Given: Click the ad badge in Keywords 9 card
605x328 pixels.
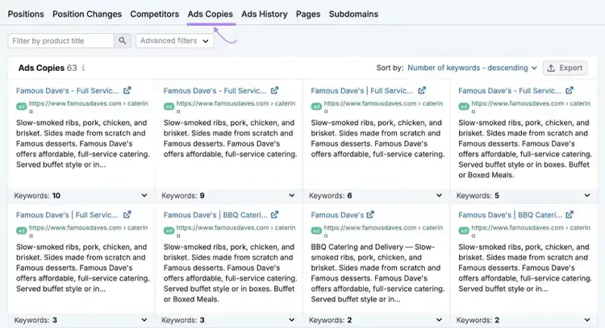Looking at the screenshot, I should pyautogui.click(x=169, y=106).
